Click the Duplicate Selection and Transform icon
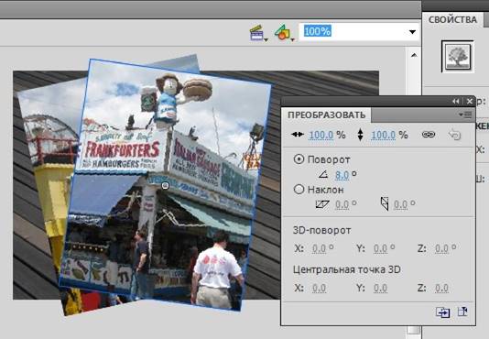This screenshot has width=489, height=339. [443, 312]
